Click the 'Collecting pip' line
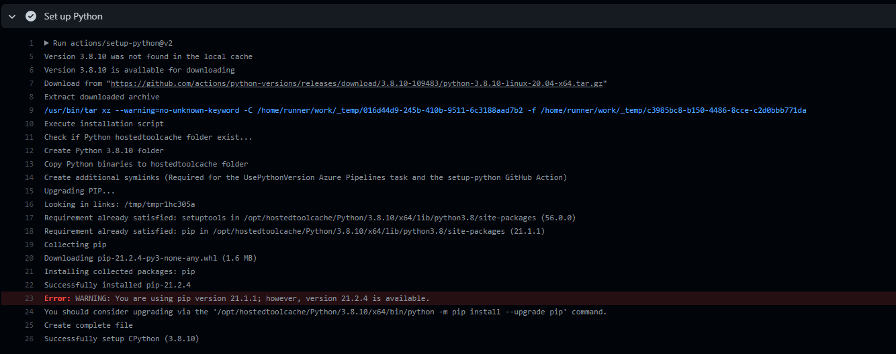 point(75,245)
